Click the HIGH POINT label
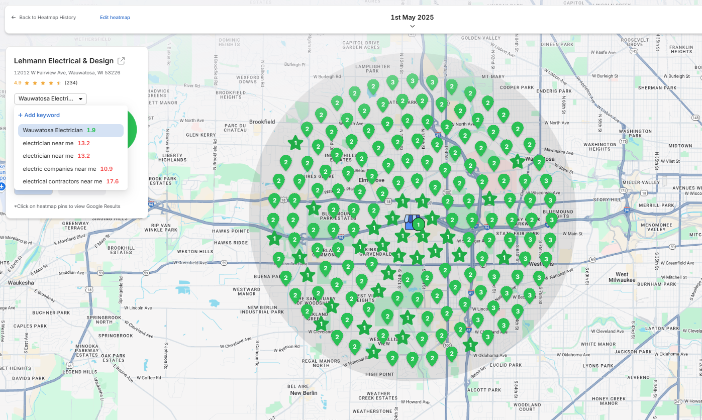The height and width of the screenshot is (420, 702). 380,374
